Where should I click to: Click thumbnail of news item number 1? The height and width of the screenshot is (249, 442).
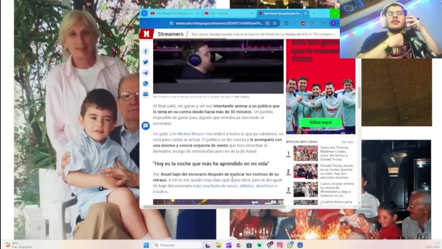(x=306, y=153)
